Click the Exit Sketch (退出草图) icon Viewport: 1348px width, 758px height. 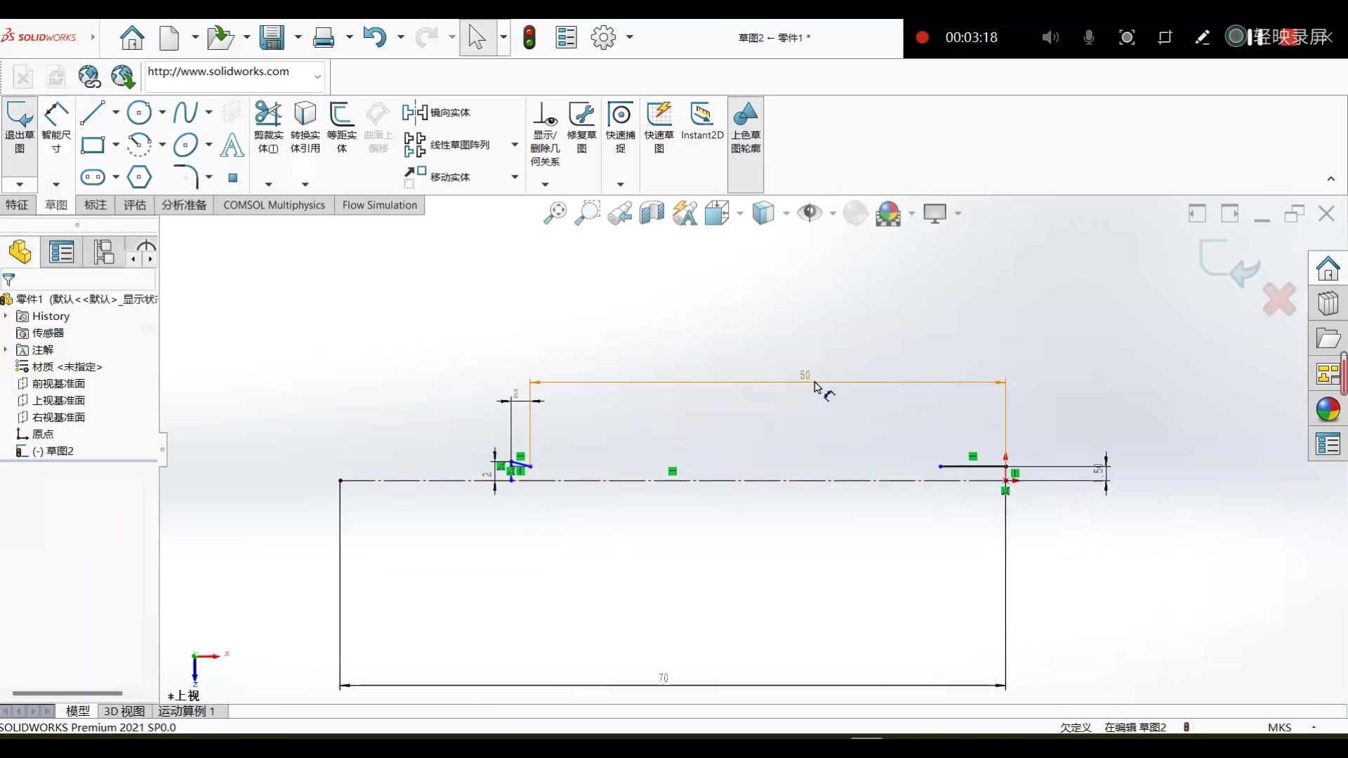point(20,126)
